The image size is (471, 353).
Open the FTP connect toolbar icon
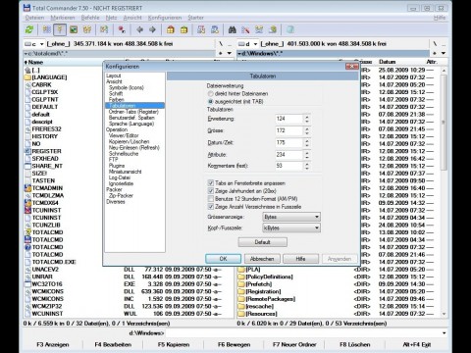pos(201,29)
